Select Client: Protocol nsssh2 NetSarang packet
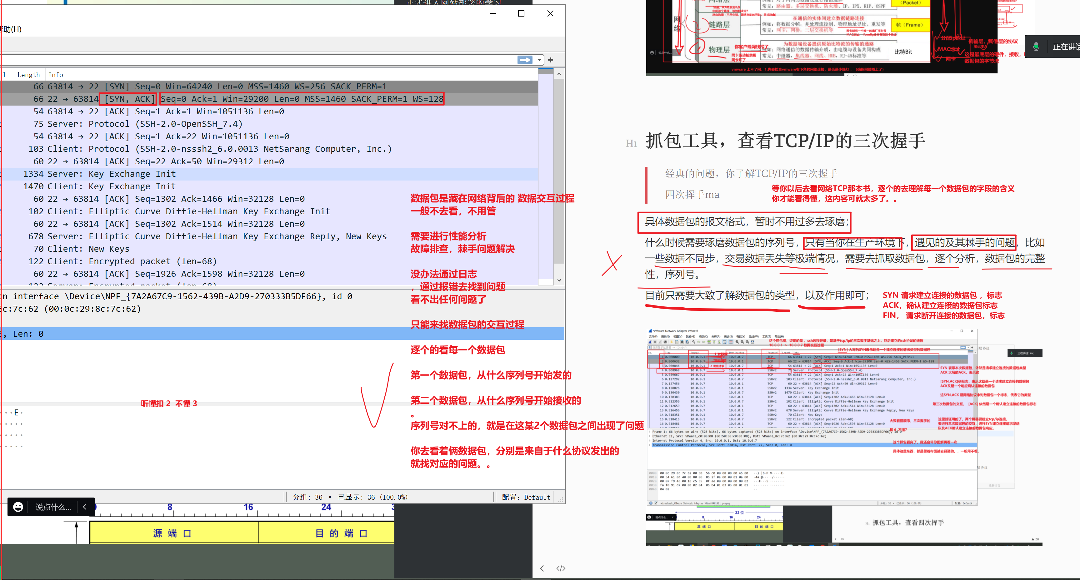This screenshot has height=580, width=1080. pyautogui.click(x=269, y=149)
